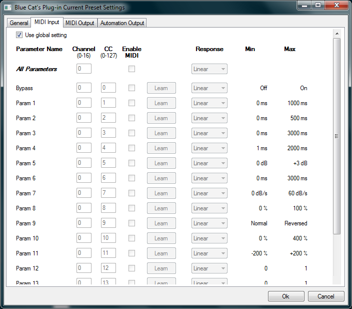Tick Enable MIDI checkbox for Param 10

click(x=132, y=238)
